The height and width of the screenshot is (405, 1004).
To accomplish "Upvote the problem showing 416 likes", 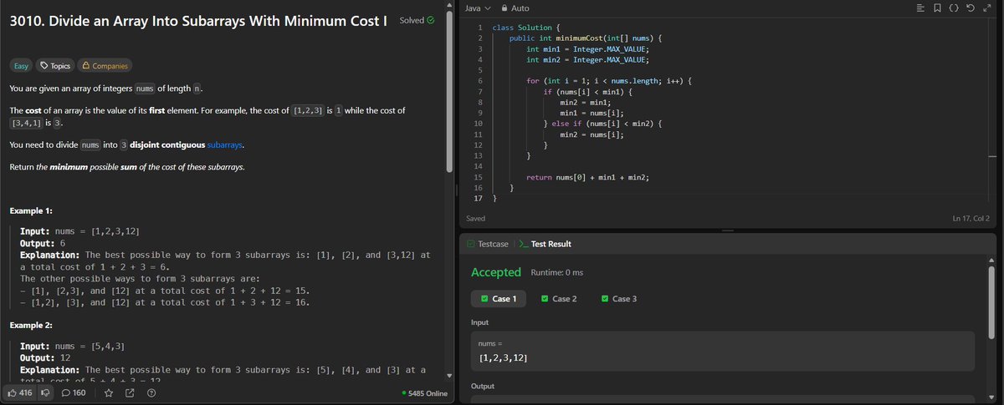I will (x=20, y=392).
